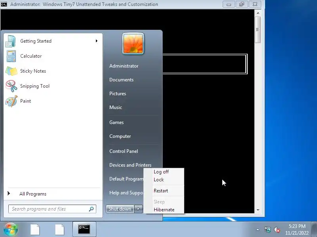
Task: Click the Shut down button
Action: click(120, 209)
